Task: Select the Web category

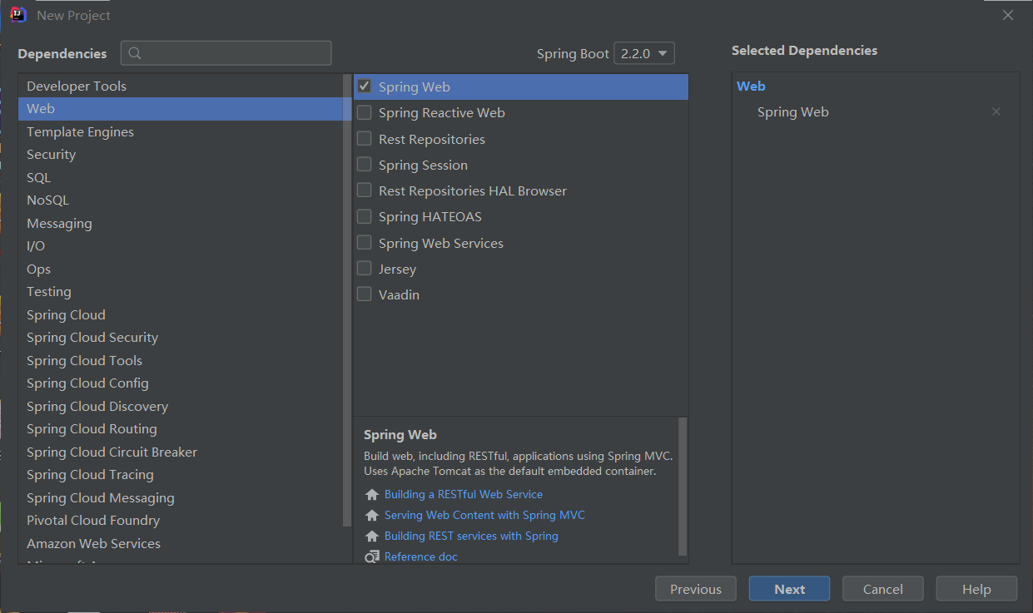Action: coord(181,109)
